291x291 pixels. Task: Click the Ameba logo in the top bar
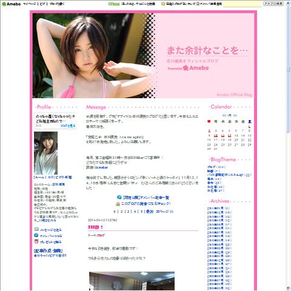(x=11, y=4)
